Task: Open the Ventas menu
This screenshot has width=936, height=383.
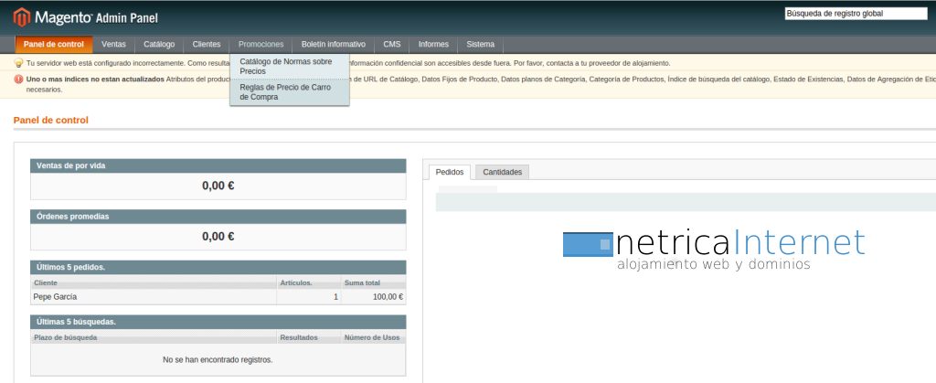Action: coord(114,44)
